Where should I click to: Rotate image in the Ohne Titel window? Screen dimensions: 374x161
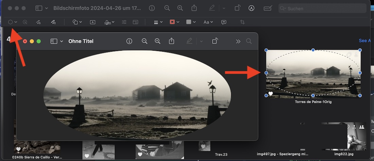click(x=215, y=41)
